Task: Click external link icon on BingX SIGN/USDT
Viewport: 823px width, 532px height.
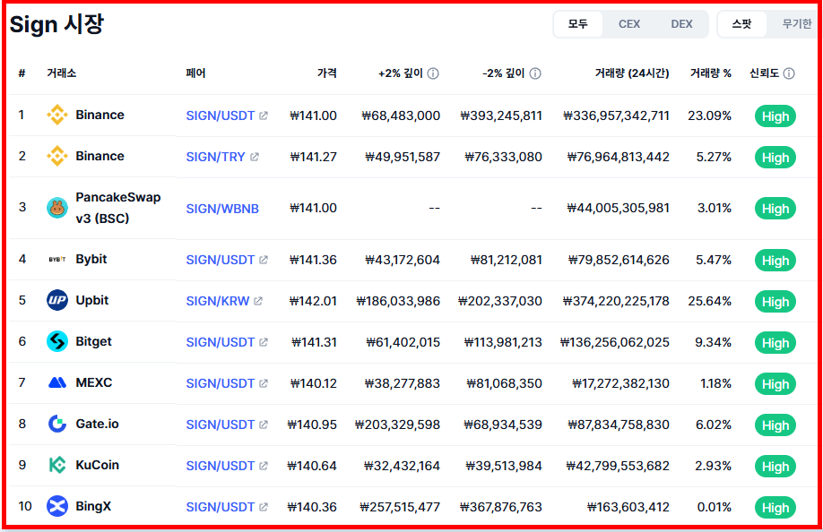Action: click(x=264, y=507)
